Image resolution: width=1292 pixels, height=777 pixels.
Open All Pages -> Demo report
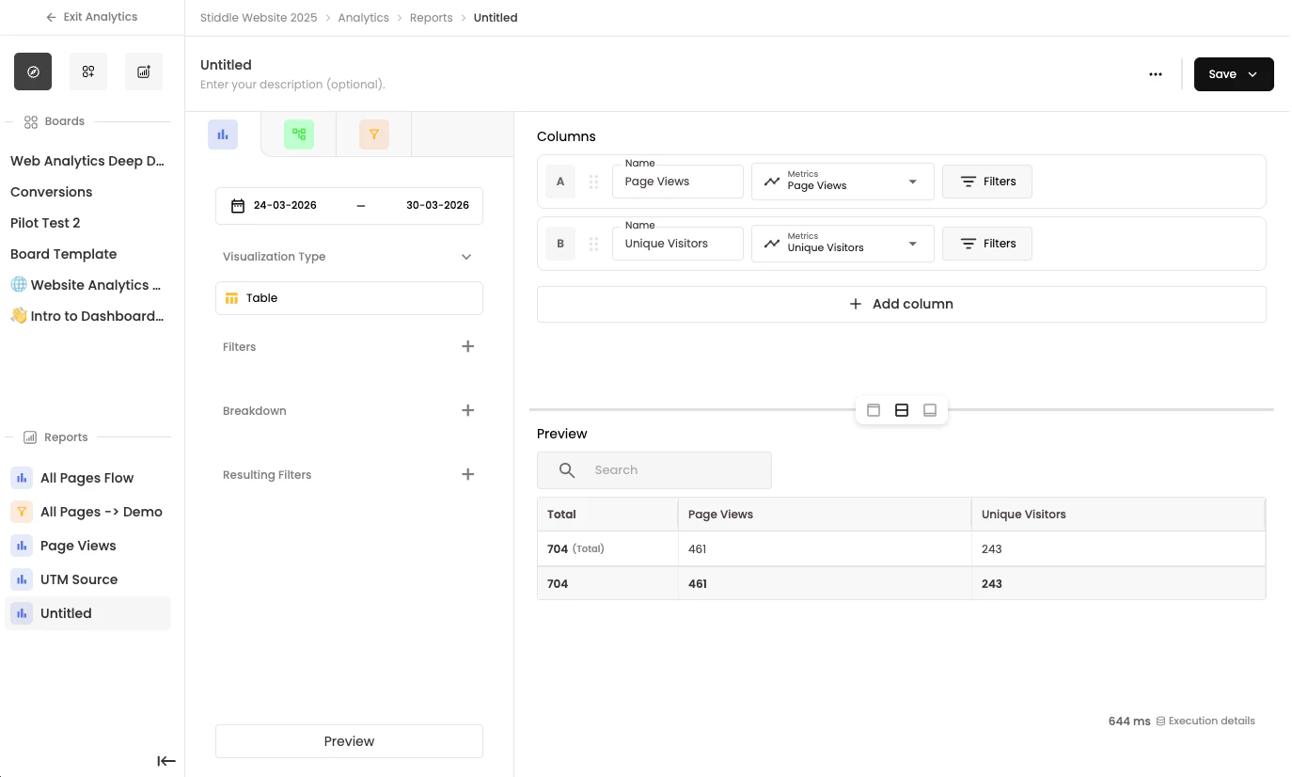click(x=87, y=512)
